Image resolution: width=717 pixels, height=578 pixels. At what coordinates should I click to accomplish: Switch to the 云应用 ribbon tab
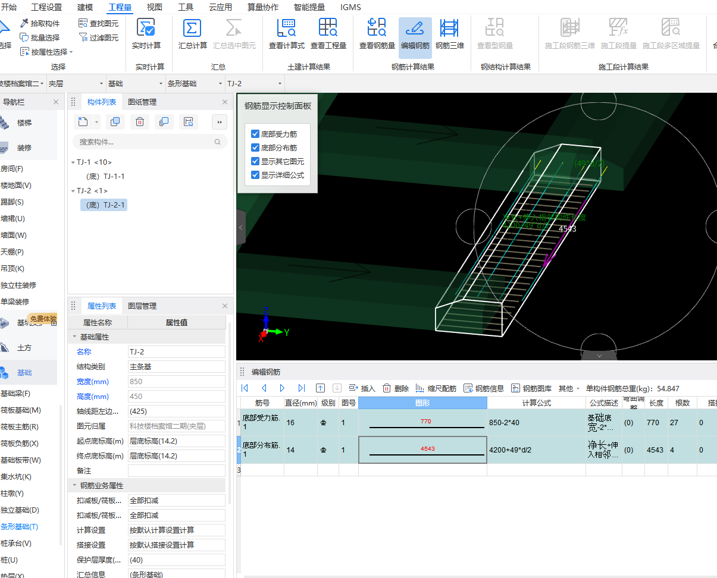(x=221, y=7)
